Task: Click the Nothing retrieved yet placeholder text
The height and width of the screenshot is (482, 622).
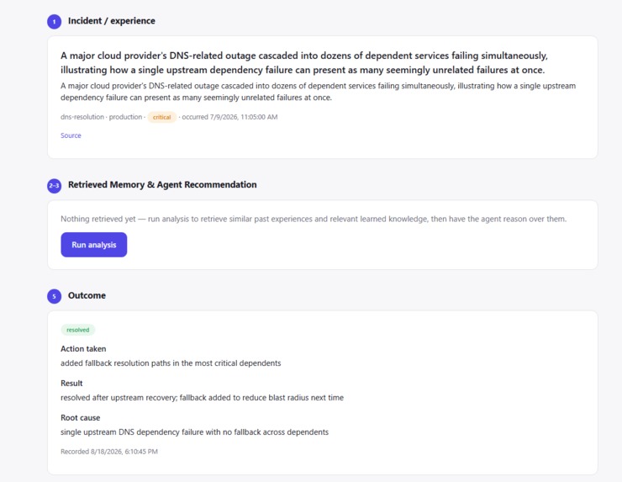Action: [x=314, y=219]
